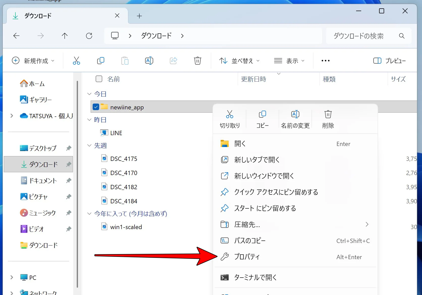
Task: Collapse the 今年に入って group
Action: click(89, 214)
